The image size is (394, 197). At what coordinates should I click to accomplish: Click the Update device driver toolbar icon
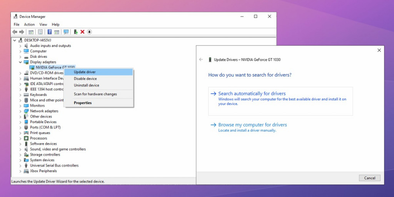75,32
